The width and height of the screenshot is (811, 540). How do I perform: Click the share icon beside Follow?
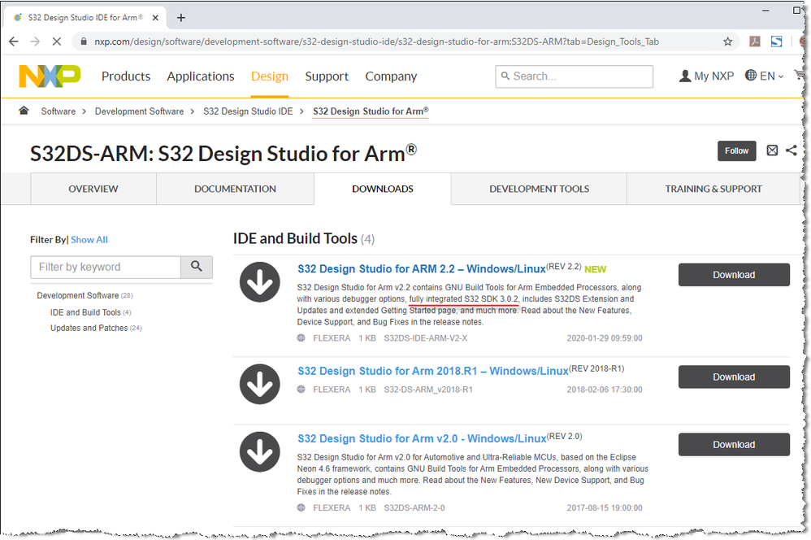coord(791,150)
